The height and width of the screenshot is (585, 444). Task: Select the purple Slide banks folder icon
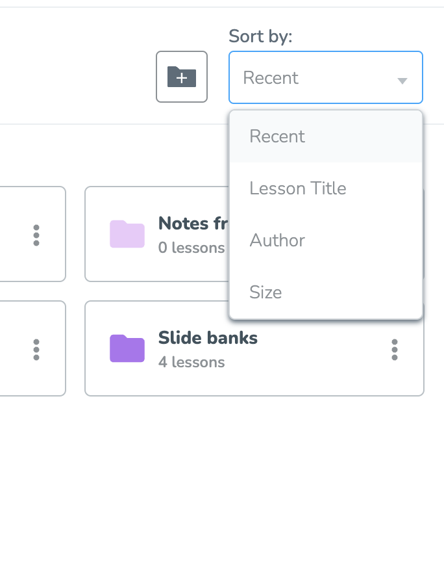coord(127,348)
